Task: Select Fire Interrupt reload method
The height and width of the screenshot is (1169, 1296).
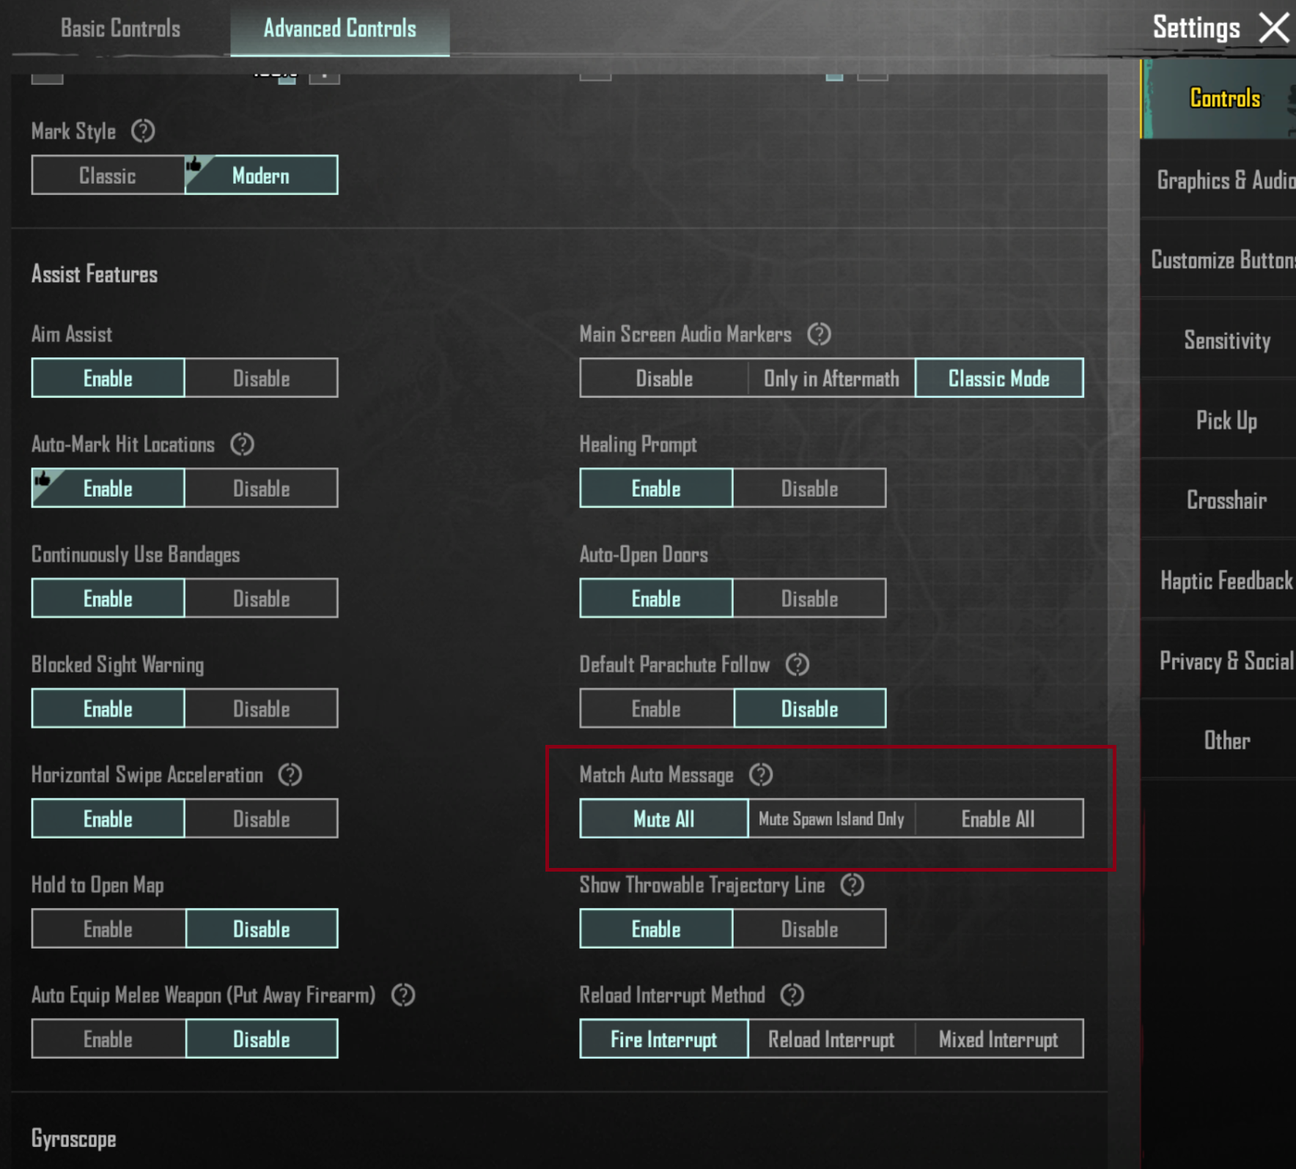Action: [664, 1039]
